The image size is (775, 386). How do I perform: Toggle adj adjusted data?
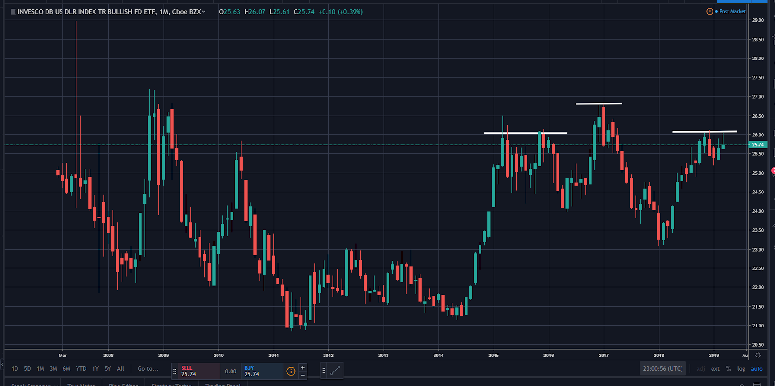click(x=701, y=369)
